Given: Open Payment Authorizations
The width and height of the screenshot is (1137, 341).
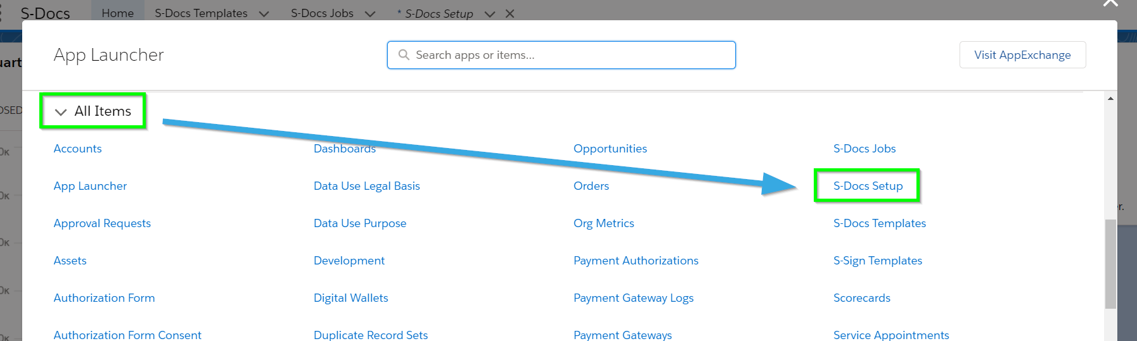Looking at the screenshot, I should coord(636,261).
